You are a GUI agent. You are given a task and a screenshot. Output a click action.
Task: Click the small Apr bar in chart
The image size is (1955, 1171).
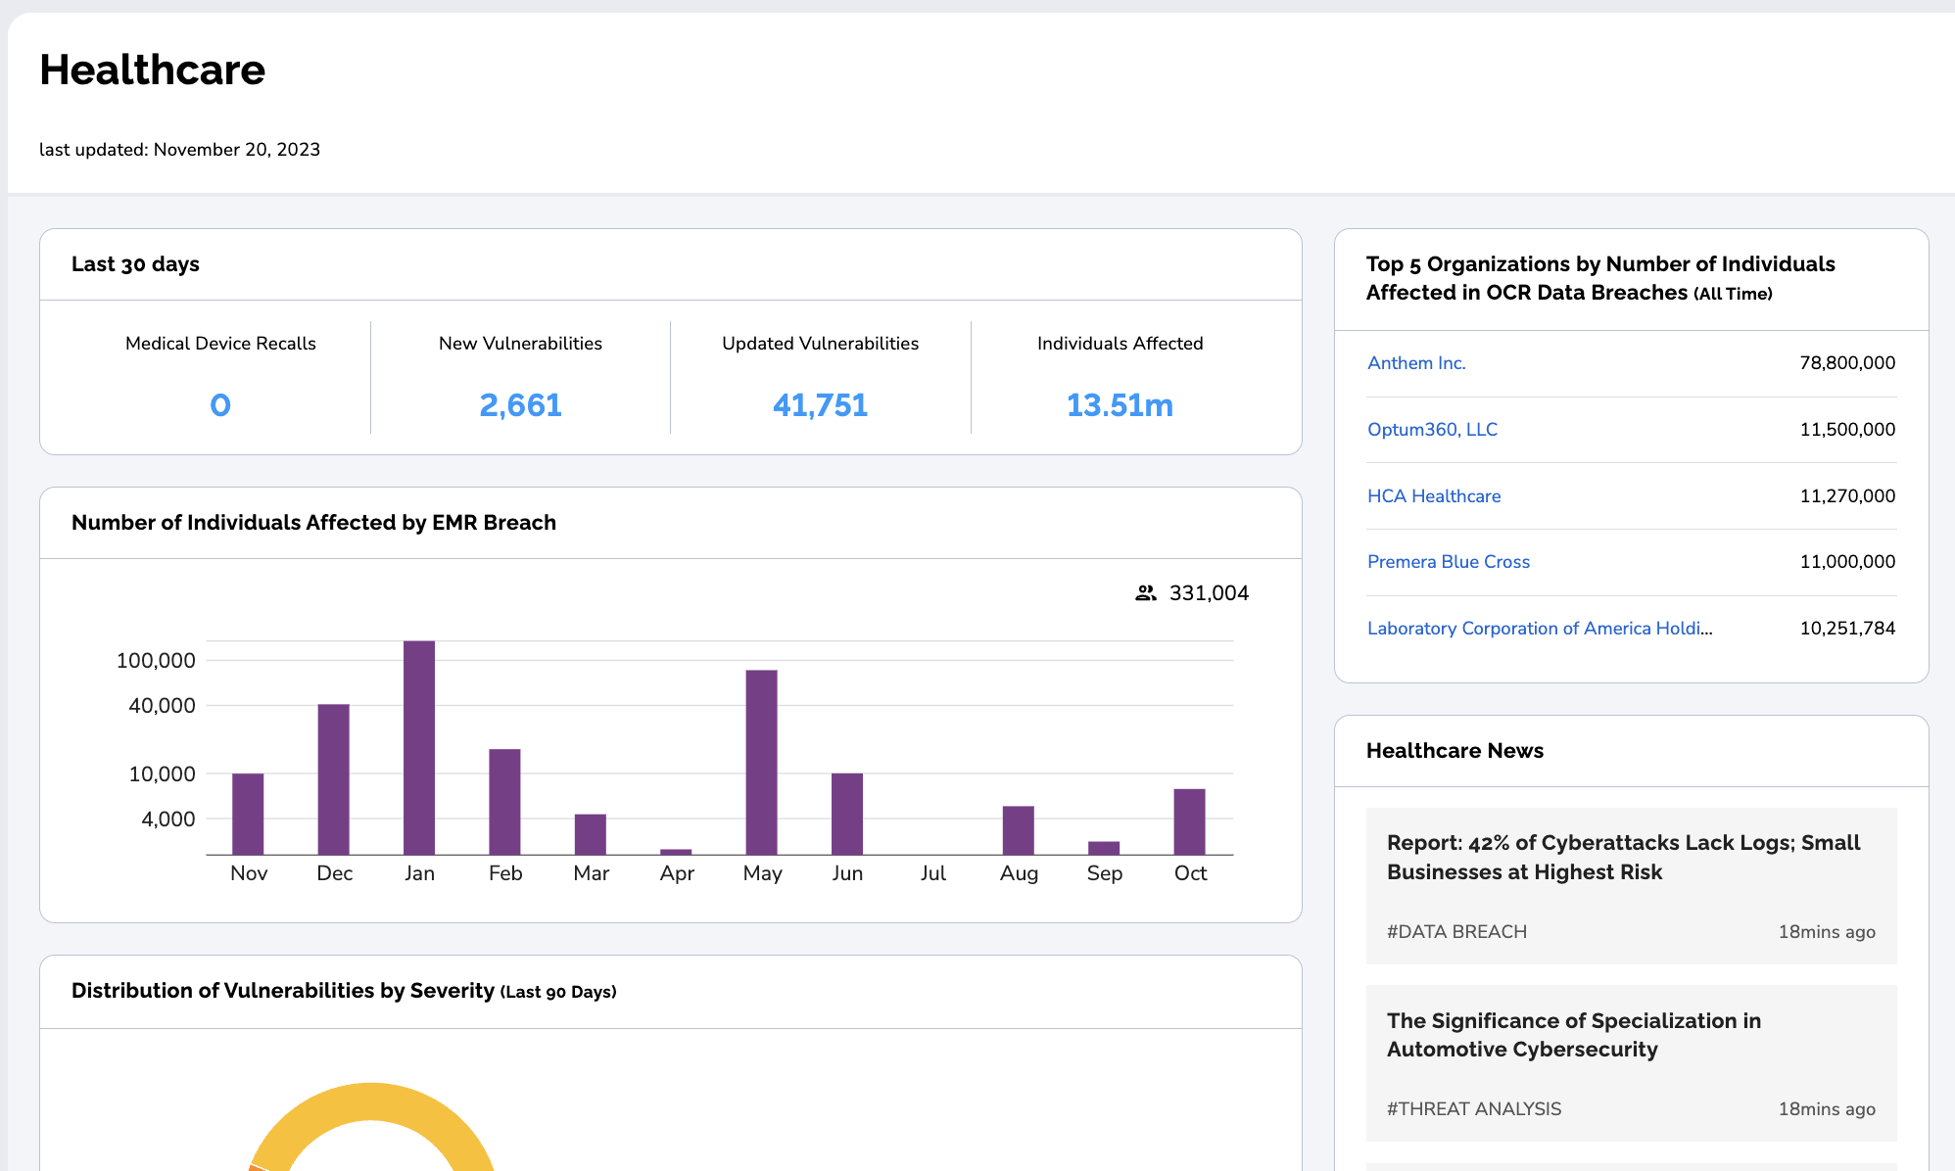(676, 852)
